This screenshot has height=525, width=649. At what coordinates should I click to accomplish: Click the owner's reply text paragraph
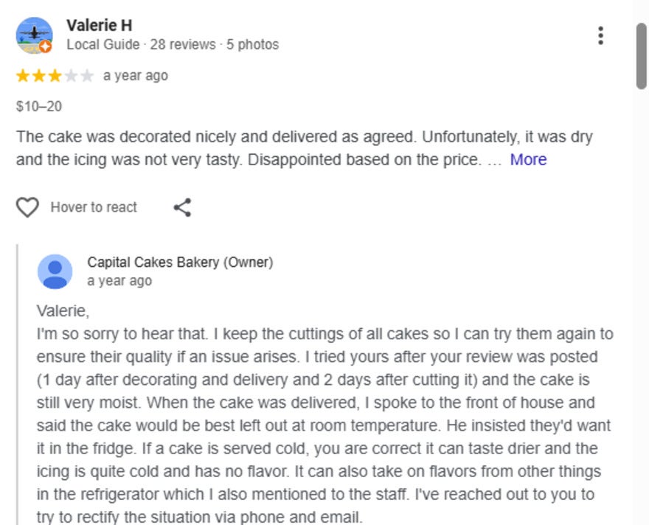click(x=324, y=414)
